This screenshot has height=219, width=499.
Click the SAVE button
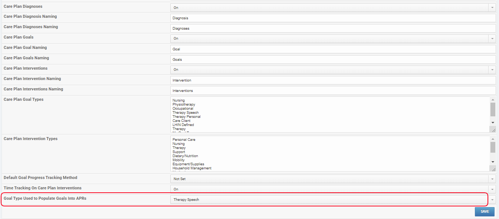[485, 211]
